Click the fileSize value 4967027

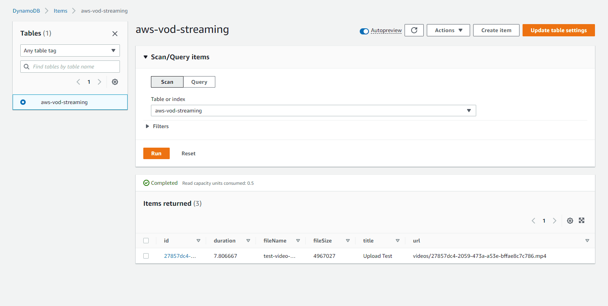coord(324,256)
